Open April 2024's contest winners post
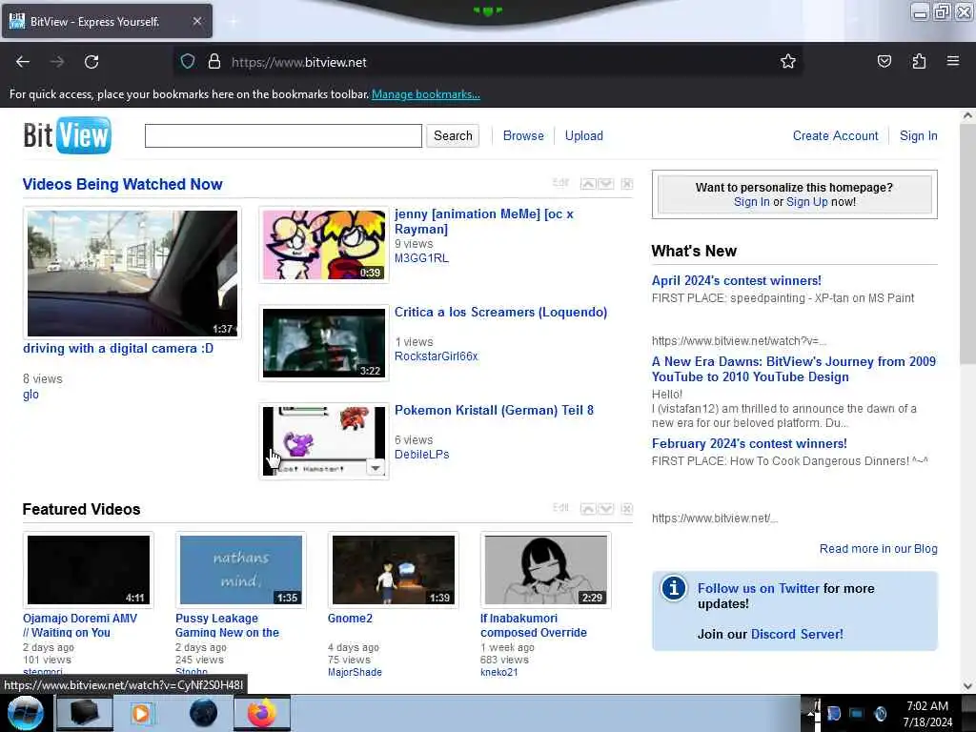 click(737, 281)
